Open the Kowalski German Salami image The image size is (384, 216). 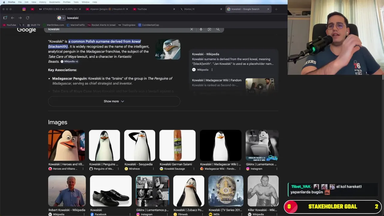click(x=177, y=145)
